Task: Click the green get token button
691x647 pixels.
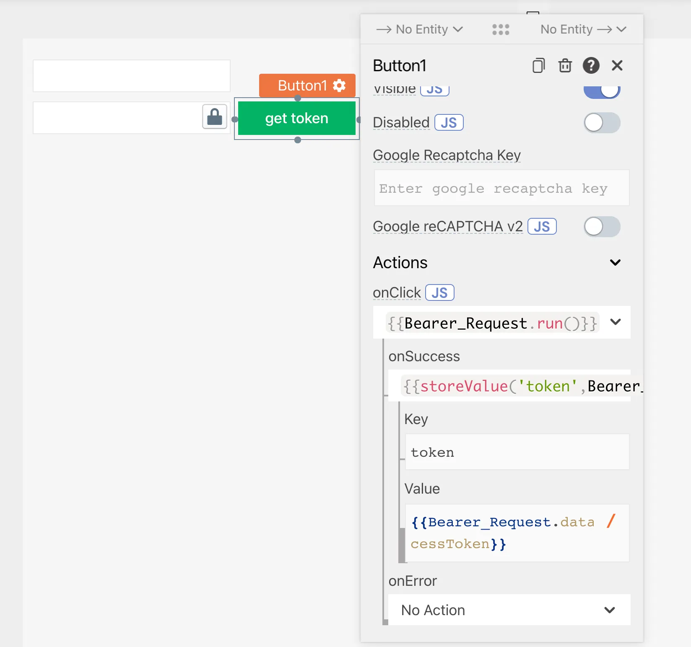Action: click(x=296, y=119)
